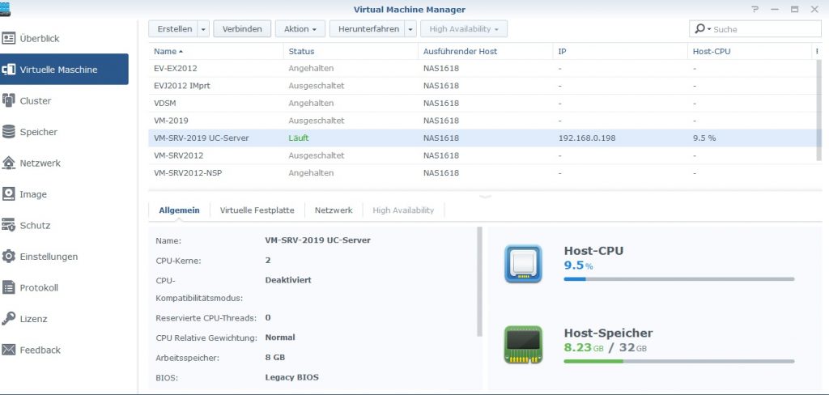Image resolution: width=829 pixels, height=395 pixels.
Task: Select the EVJ2012 IMprt row
Action: click(x=483, y=86)
